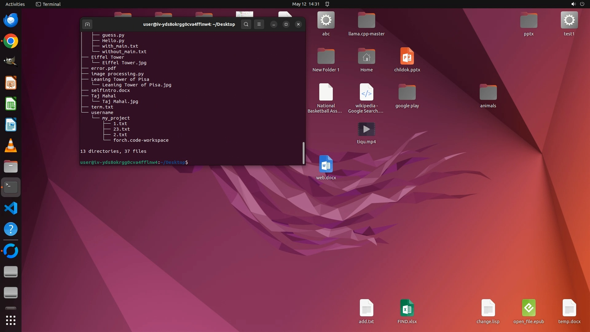Click the terminal search icon
This screenshot has width=590, height=332.
[246, 24]
